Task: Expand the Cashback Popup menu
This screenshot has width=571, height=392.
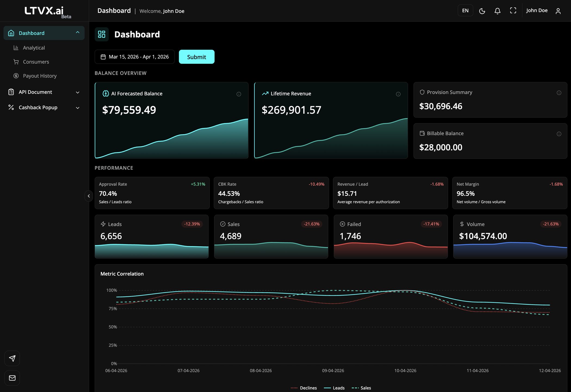Action: [x=78, y=108]
